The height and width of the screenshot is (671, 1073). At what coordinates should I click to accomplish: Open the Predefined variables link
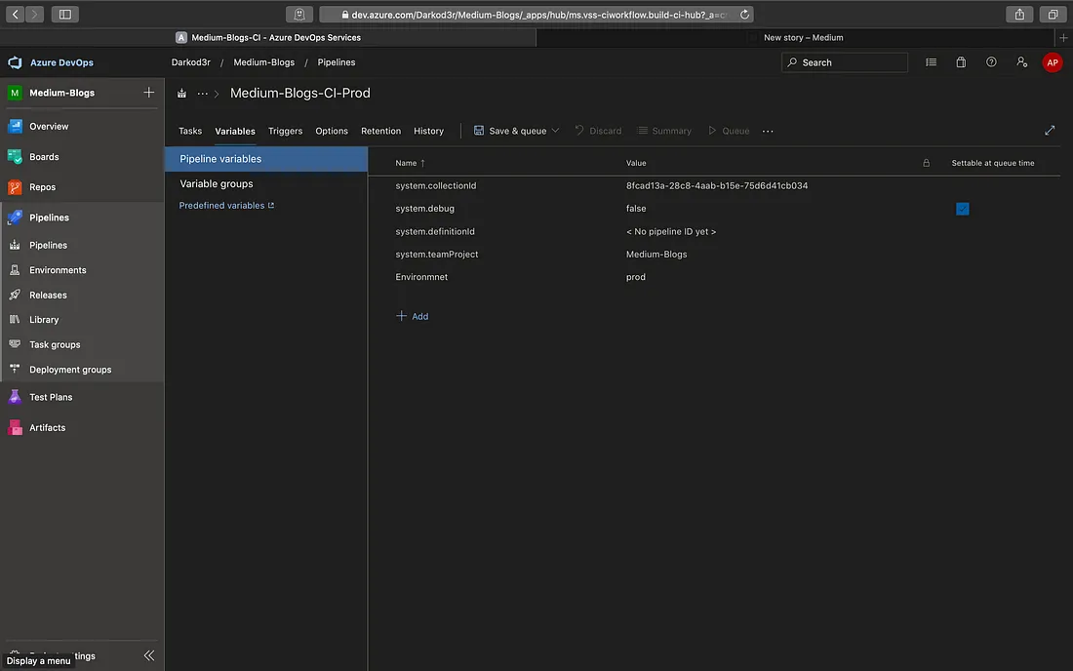pyautogui.click(x=226, y=205)
